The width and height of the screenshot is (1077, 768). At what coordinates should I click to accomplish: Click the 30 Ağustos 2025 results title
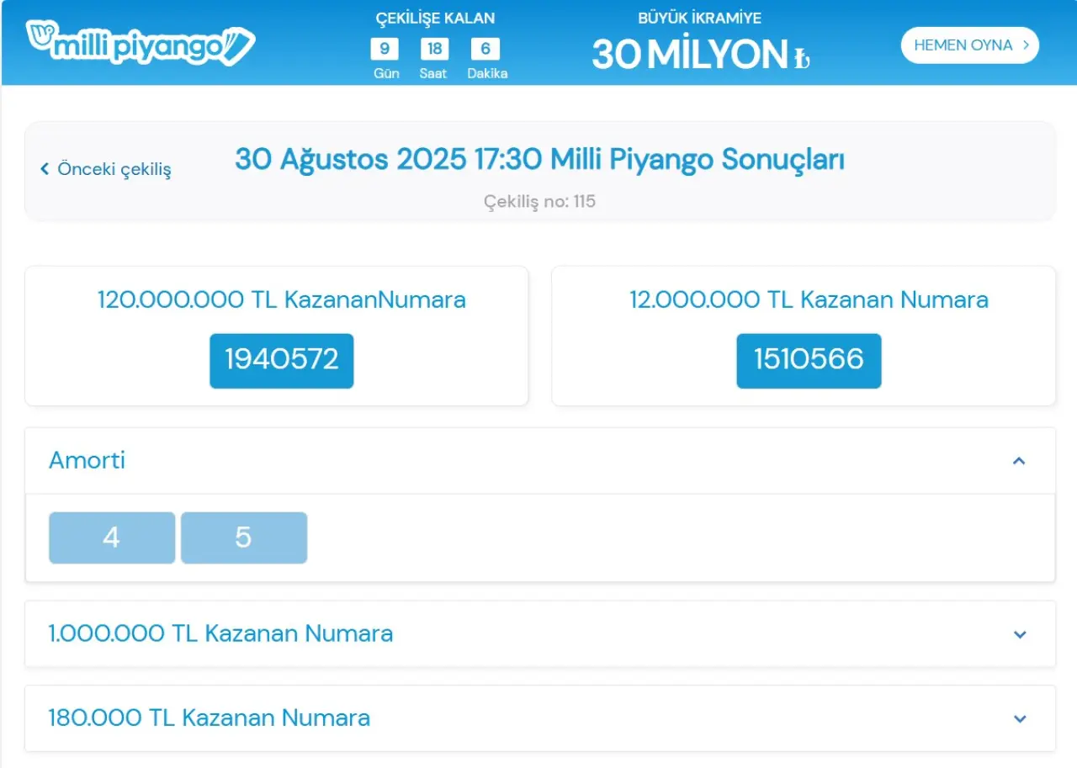pyautogui.click(x=539, y=159)
